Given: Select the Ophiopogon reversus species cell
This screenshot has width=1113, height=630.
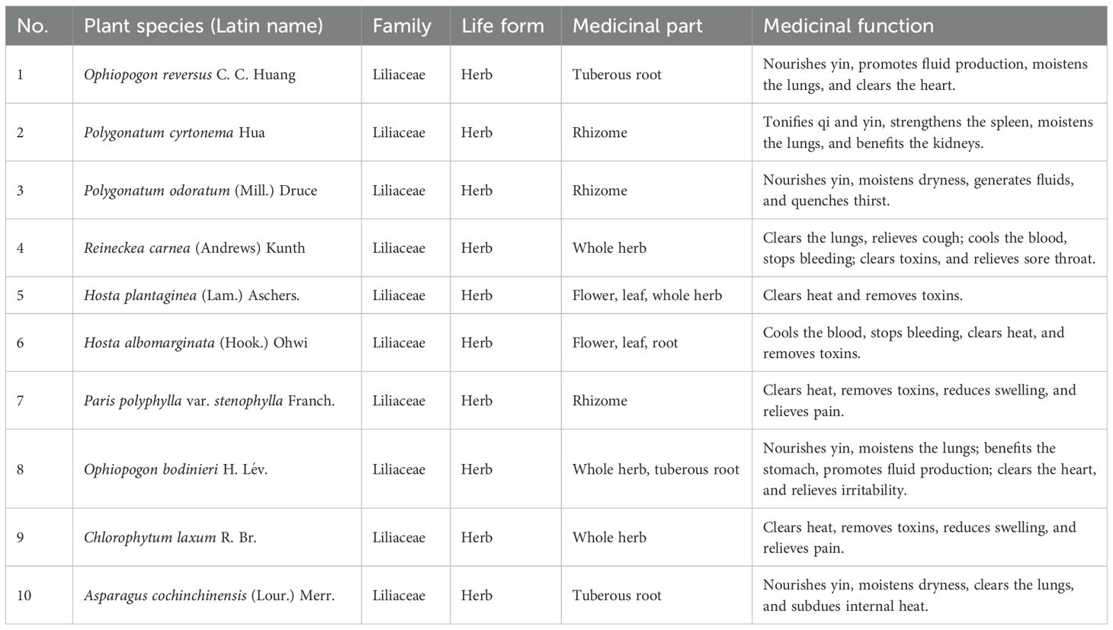Looking at the screenshot, I should point(190,75).
